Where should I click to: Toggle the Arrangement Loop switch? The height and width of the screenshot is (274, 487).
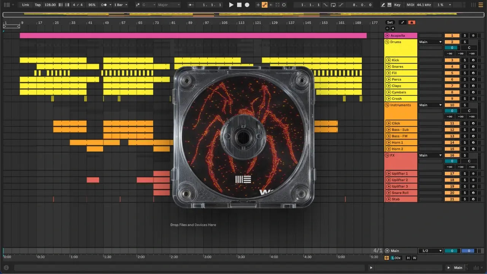[333, 5]
